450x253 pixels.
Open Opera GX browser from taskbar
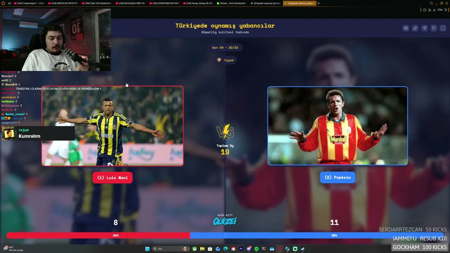[279, 249]
